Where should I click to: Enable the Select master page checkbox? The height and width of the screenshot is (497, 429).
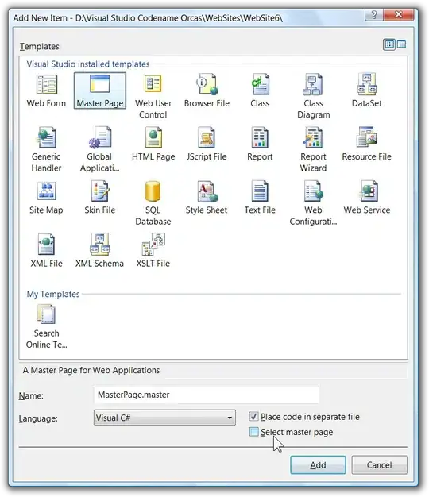click(x=253, y=432)
